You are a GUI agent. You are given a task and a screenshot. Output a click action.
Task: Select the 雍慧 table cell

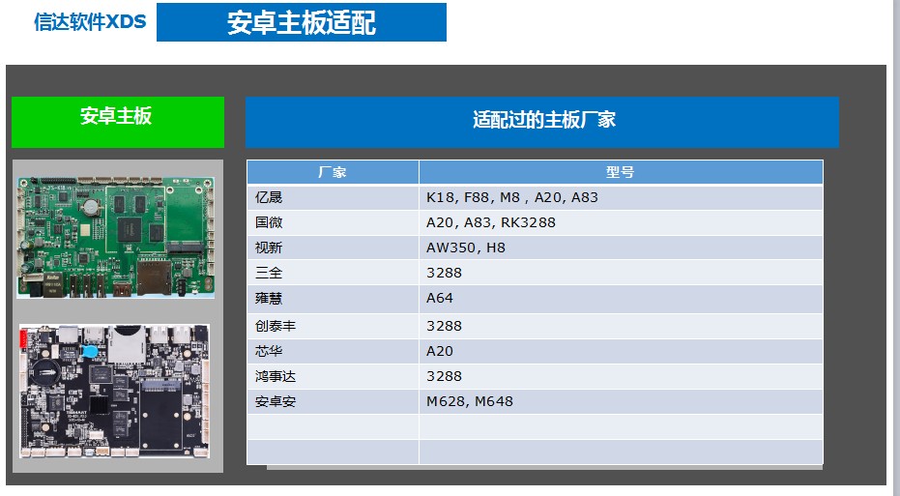333,299
